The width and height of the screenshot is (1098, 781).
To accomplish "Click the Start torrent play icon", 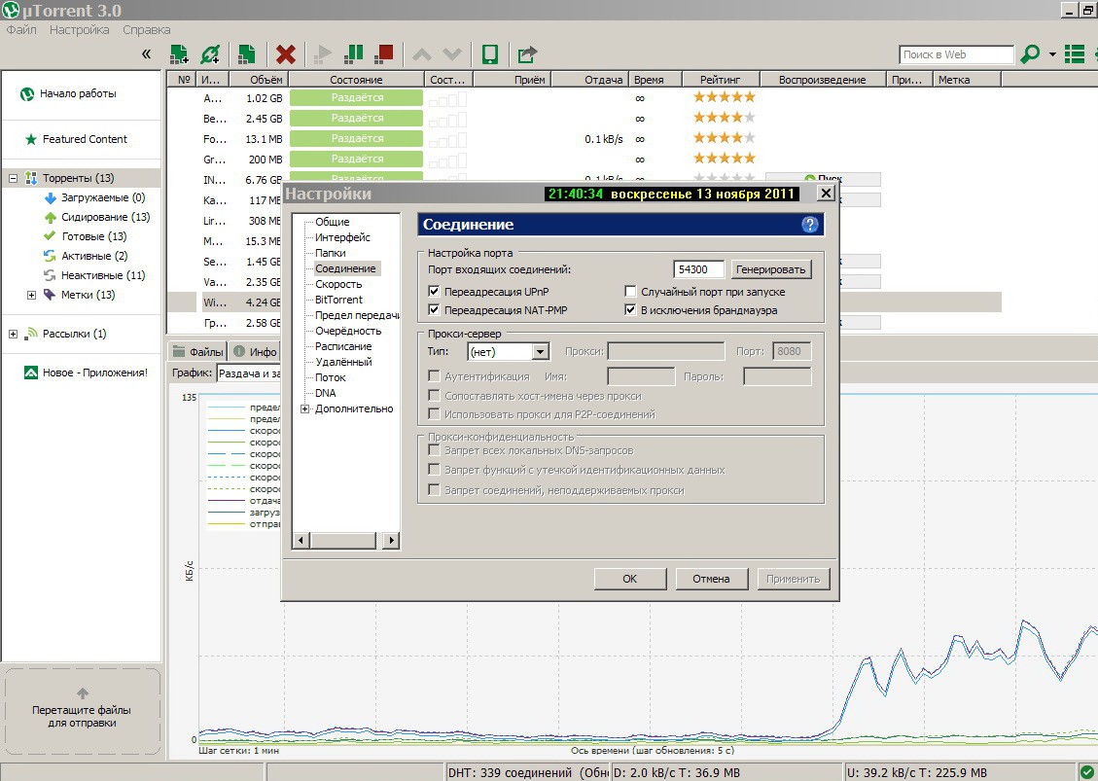I will coord(323,53).
